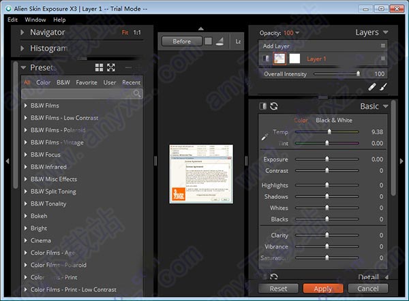Filter presets by Color tab
This screenshot has height=301, width=409.
click(43, 82)
